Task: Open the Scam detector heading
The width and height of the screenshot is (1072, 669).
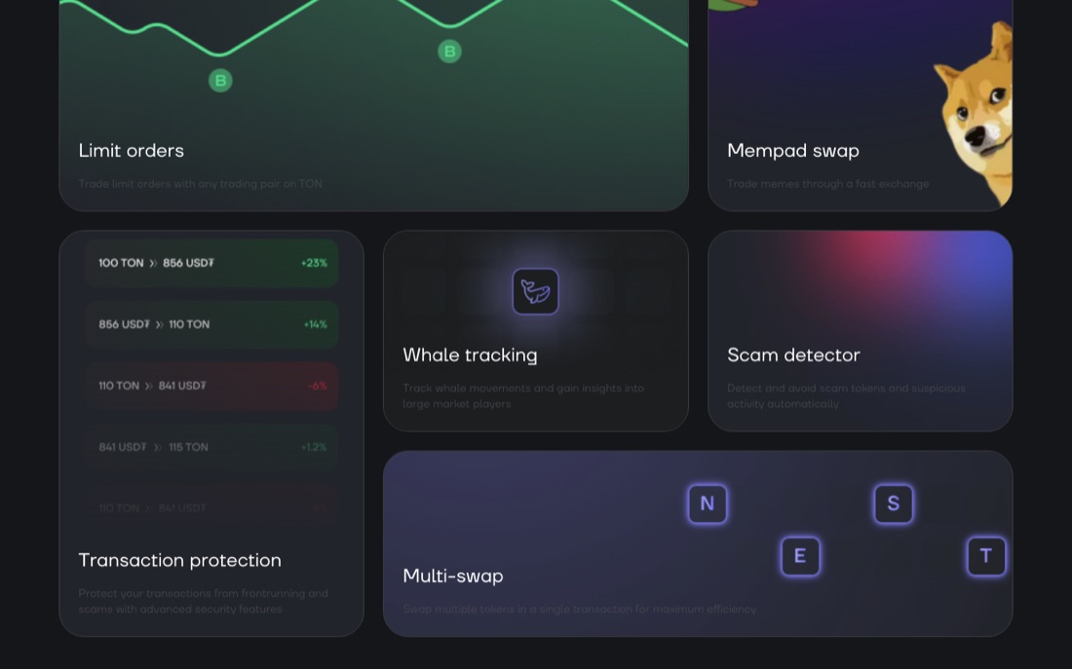Action: [x=793, y=354]
